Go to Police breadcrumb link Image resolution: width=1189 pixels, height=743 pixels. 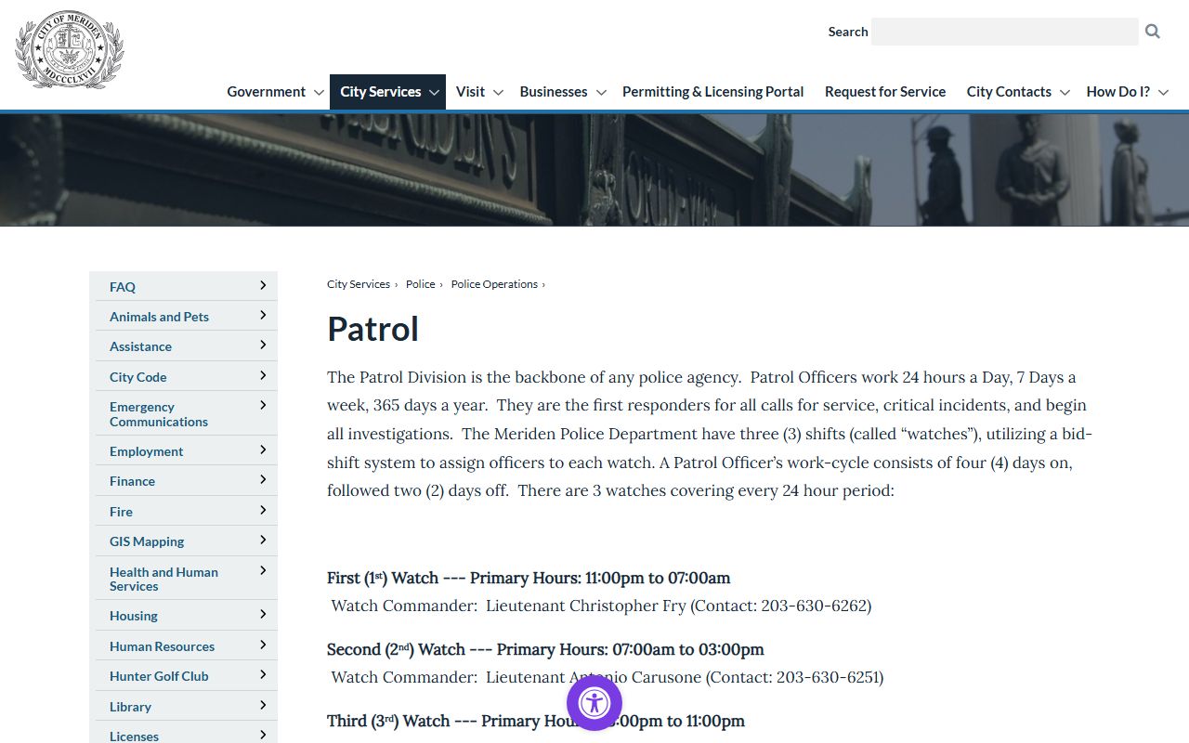[x=421, y=284]
